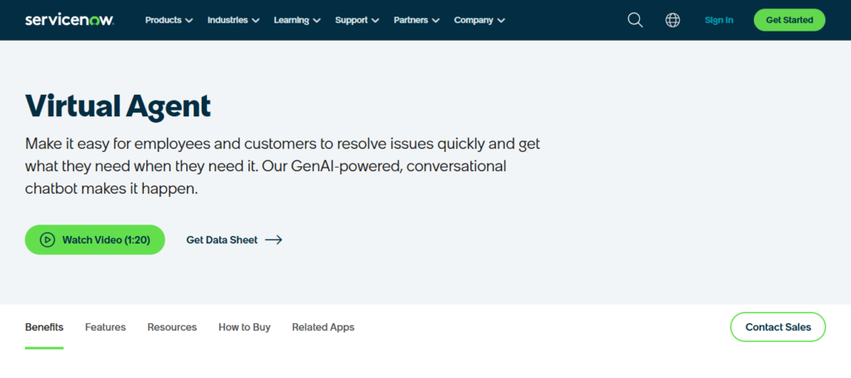
Task: Click the Contact Sales button
Action: pos(778,327)
